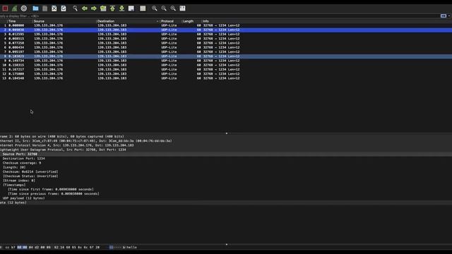Open a capture file with folder icon

pyautogui.click(x=35, y=8)
